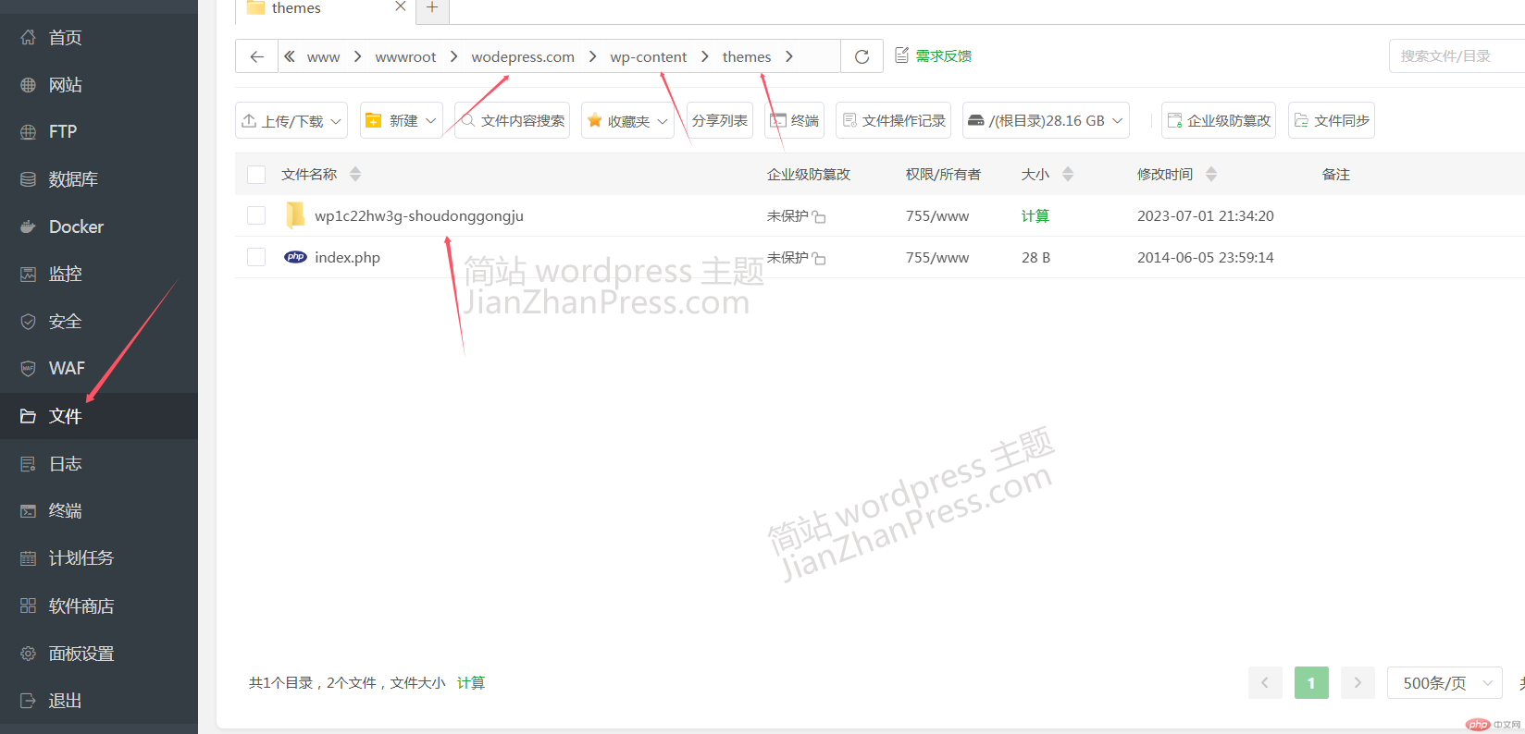Click 文件内容搜索 button
Image resolution: width=1525 pixels, height=734 pixels.
tap(512, 120)
